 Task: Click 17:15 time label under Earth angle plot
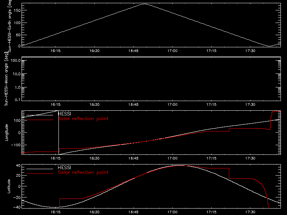[211, 51]
